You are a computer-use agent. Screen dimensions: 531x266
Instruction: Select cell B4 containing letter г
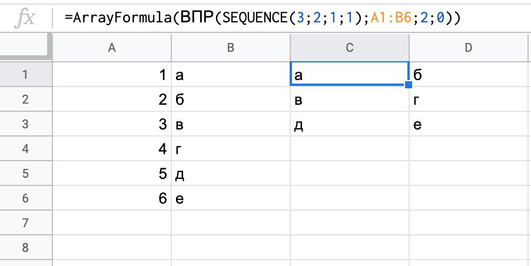230,149
